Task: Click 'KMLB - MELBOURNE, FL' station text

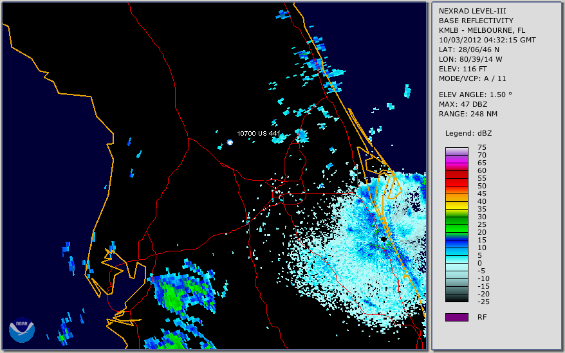Action: point(482,30)
